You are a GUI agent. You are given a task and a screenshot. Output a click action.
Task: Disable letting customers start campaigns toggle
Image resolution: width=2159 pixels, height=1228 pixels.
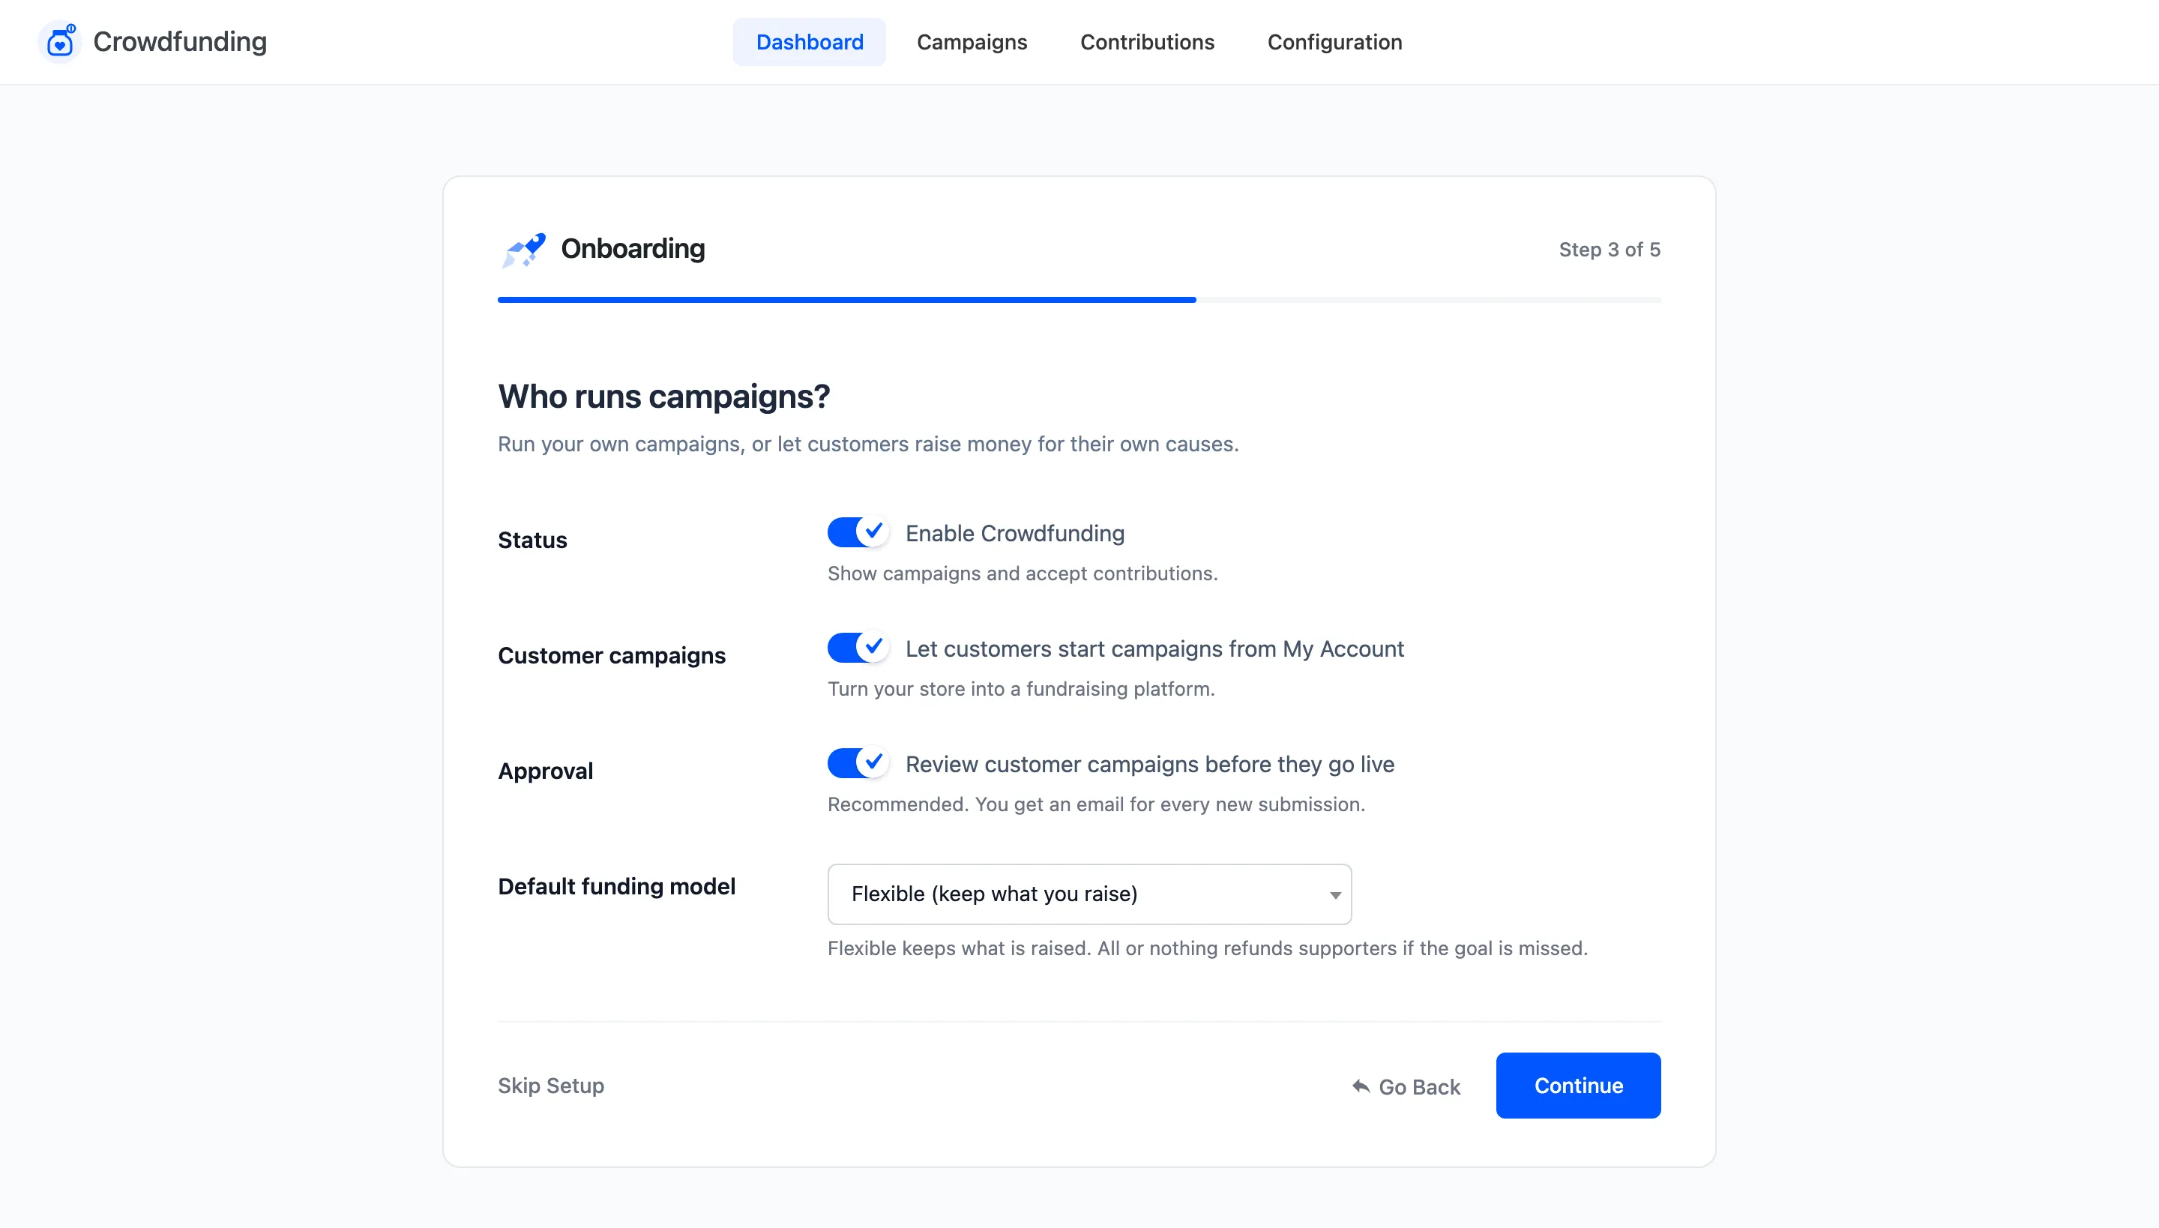tap(857, 648)
